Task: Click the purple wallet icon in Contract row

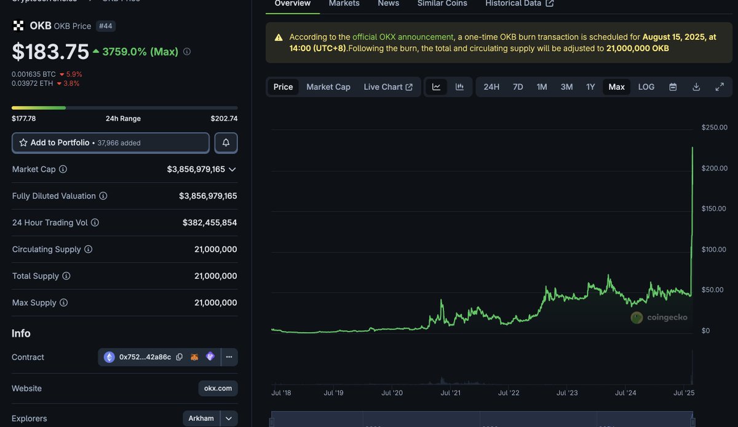Action: click(210, 357)
